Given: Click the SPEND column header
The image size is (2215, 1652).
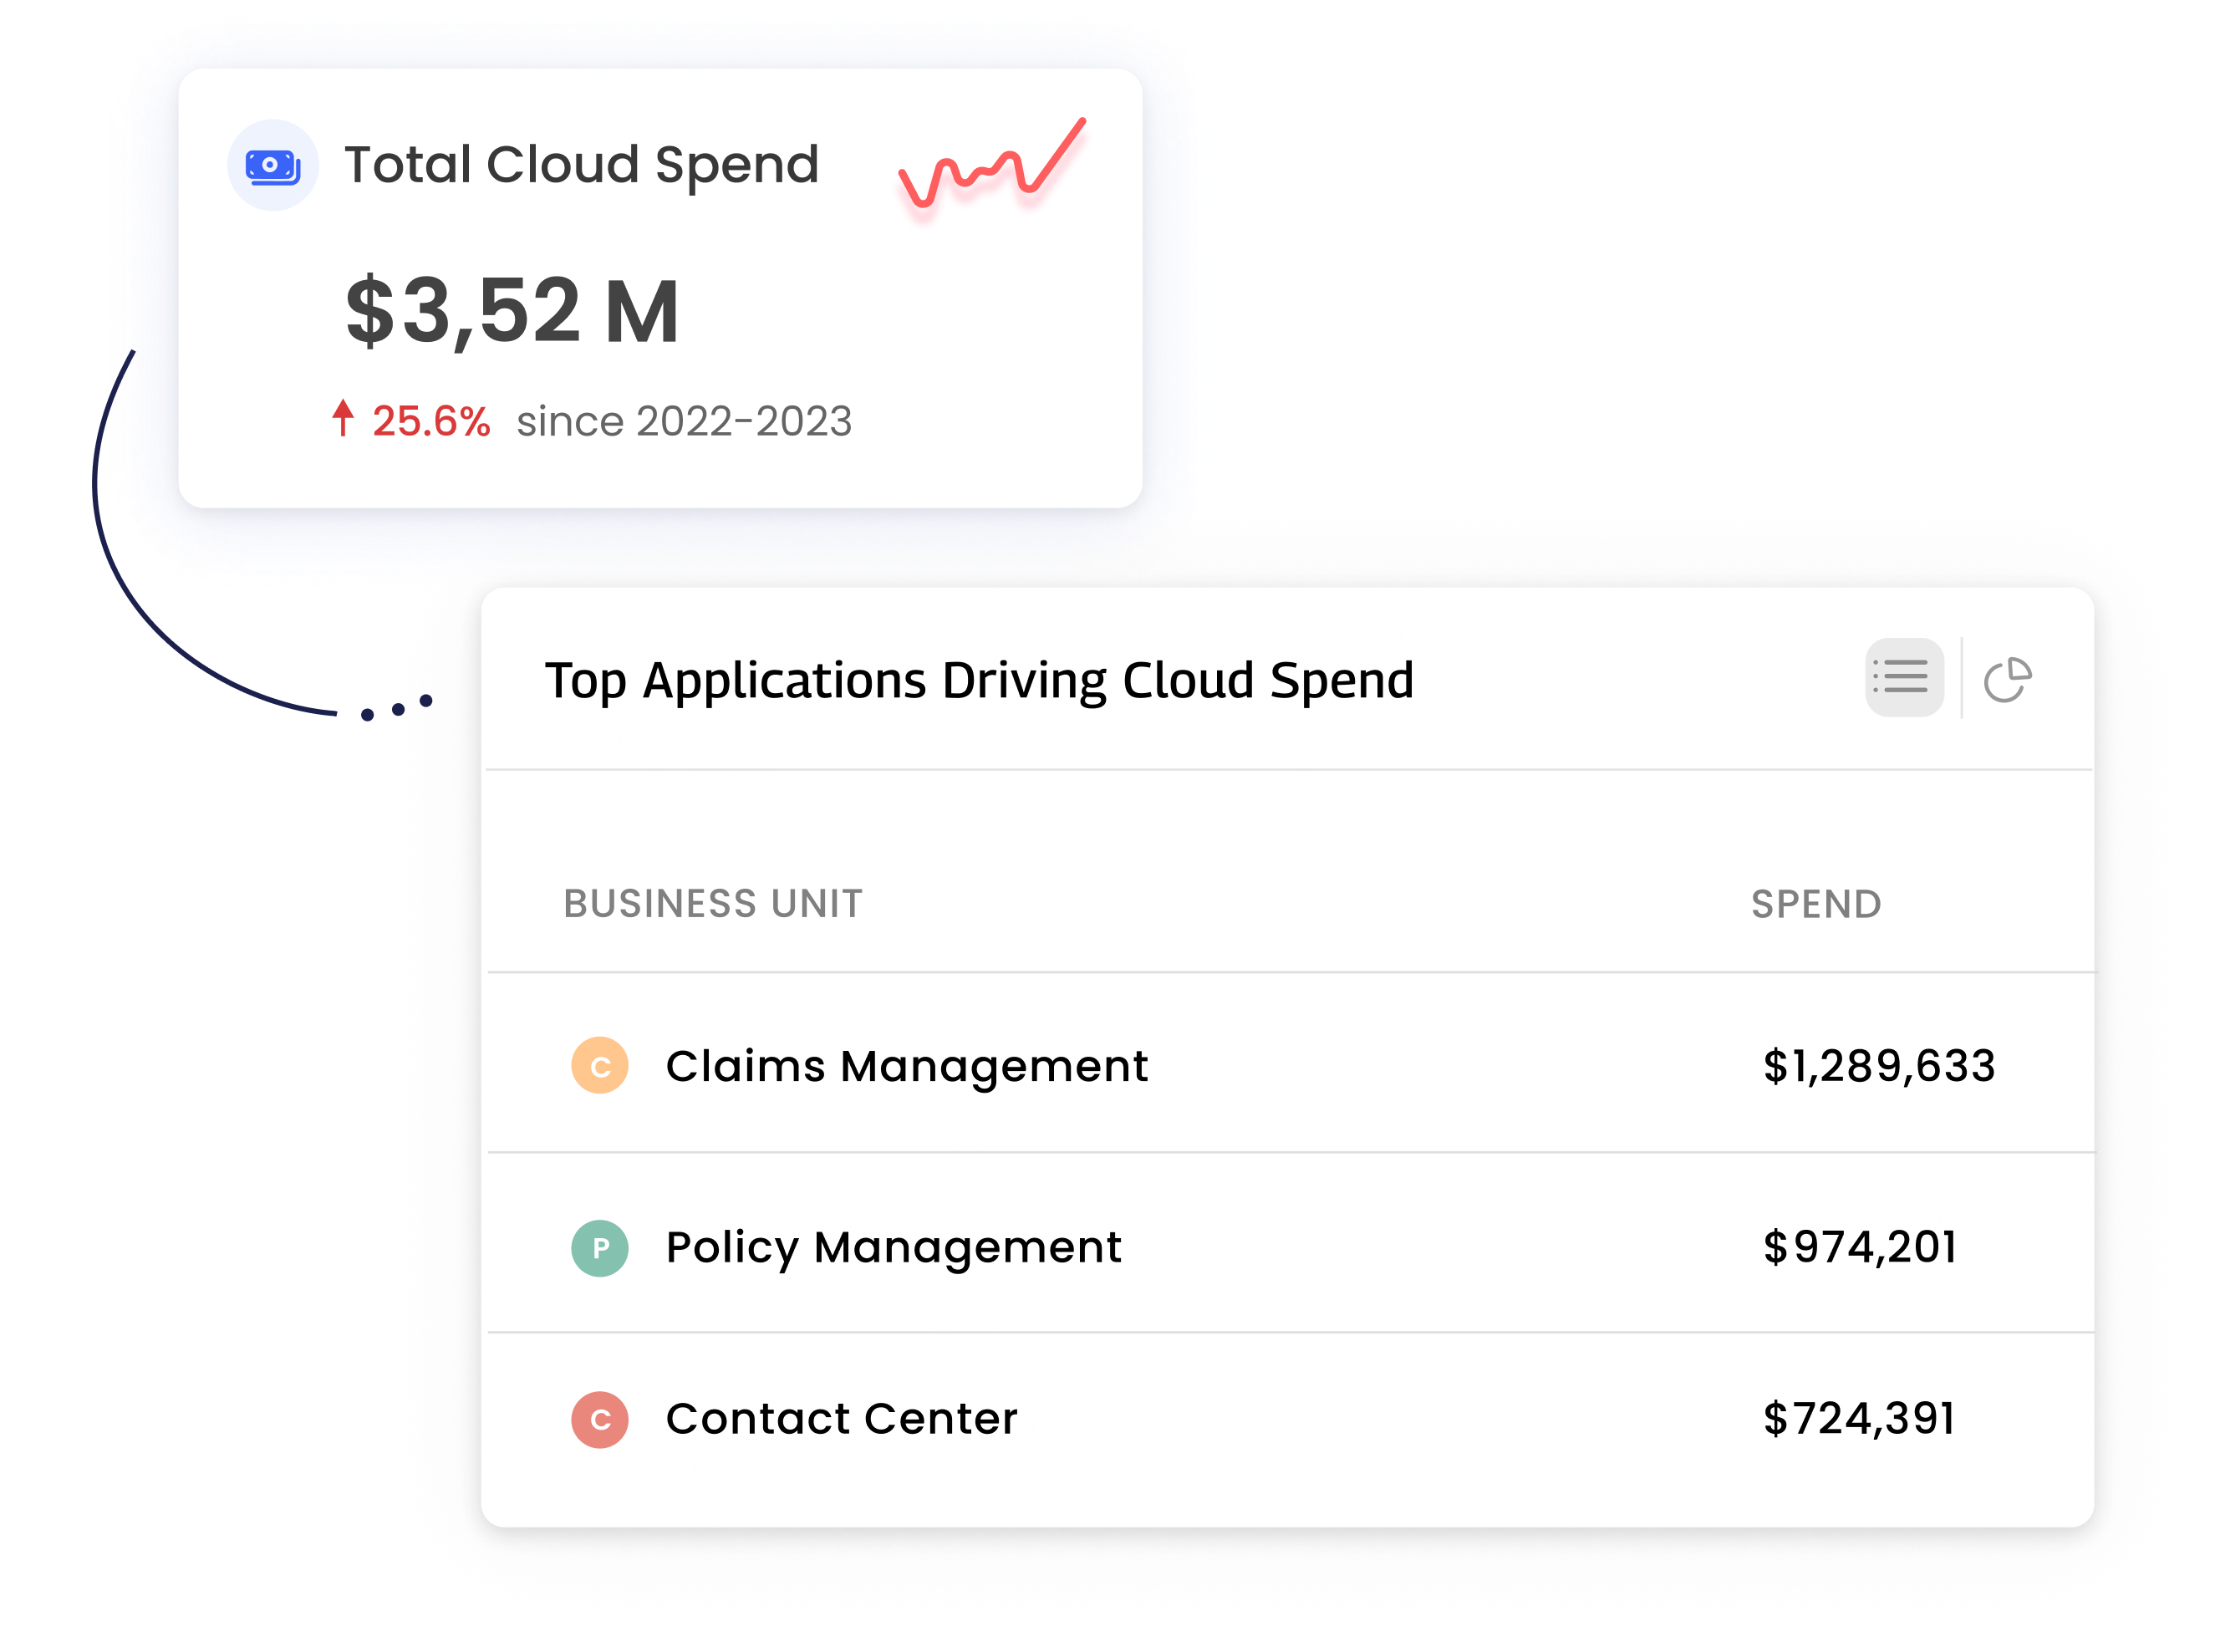Looking at the screenshot, I should (1816, 904).
